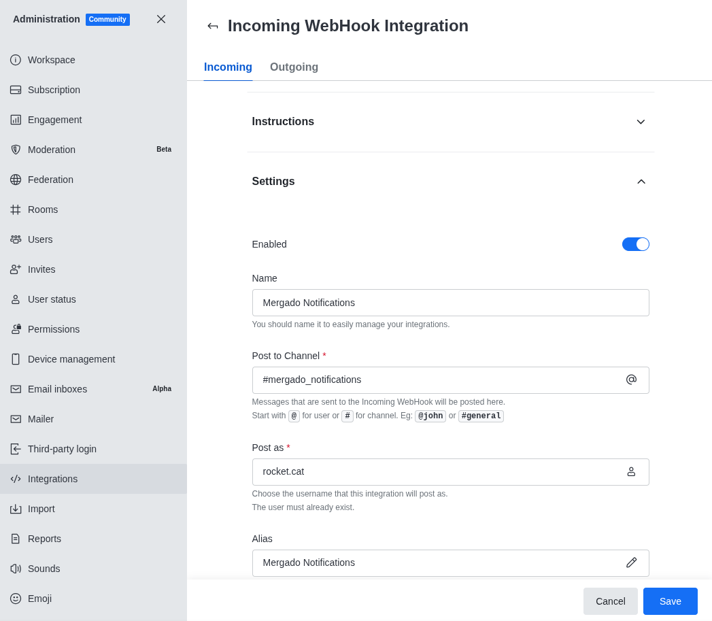Click into the Name text field
Image resolution: width=712 pixels, height=621 pixels.
(450, 303)
